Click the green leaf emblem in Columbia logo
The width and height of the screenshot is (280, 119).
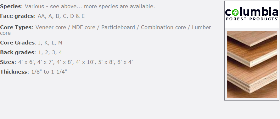tap(235, 13)
